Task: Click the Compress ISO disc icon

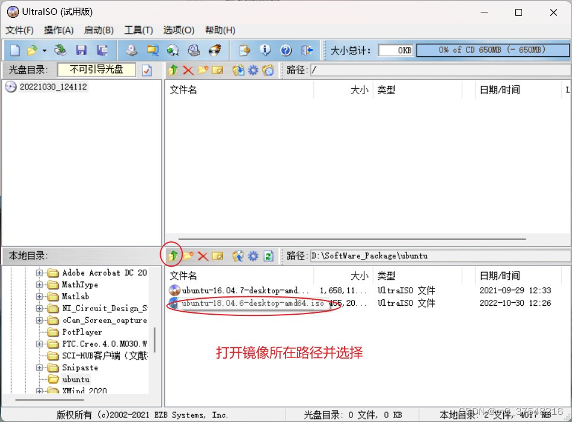Action: (x=173, y=50)
